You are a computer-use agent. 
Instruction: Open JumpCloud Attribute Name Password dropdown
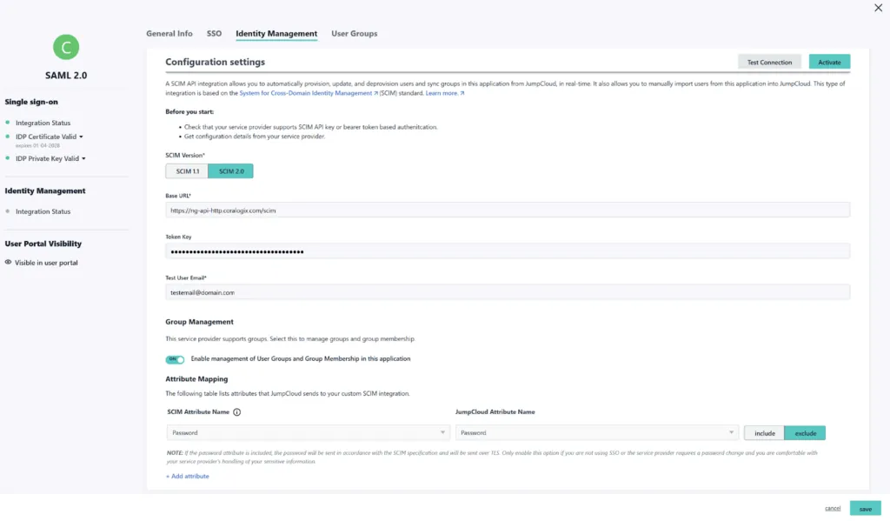tap(596, 433)
